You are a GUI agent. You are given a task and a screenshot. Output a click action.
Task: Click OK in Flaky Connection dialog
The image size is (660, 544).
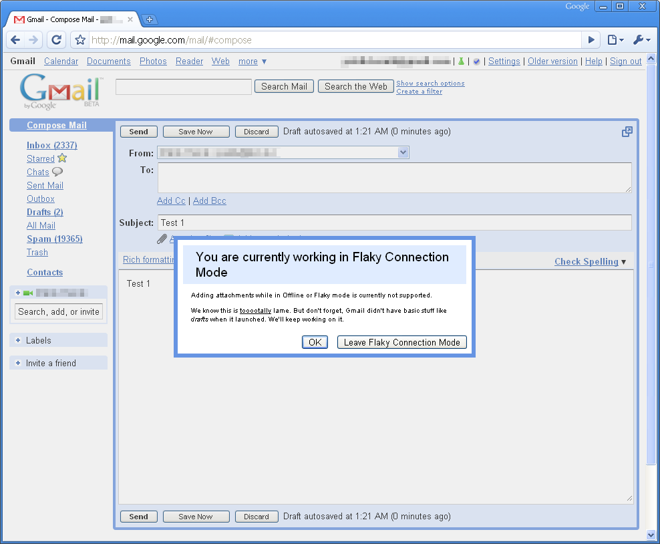(315, 342)
